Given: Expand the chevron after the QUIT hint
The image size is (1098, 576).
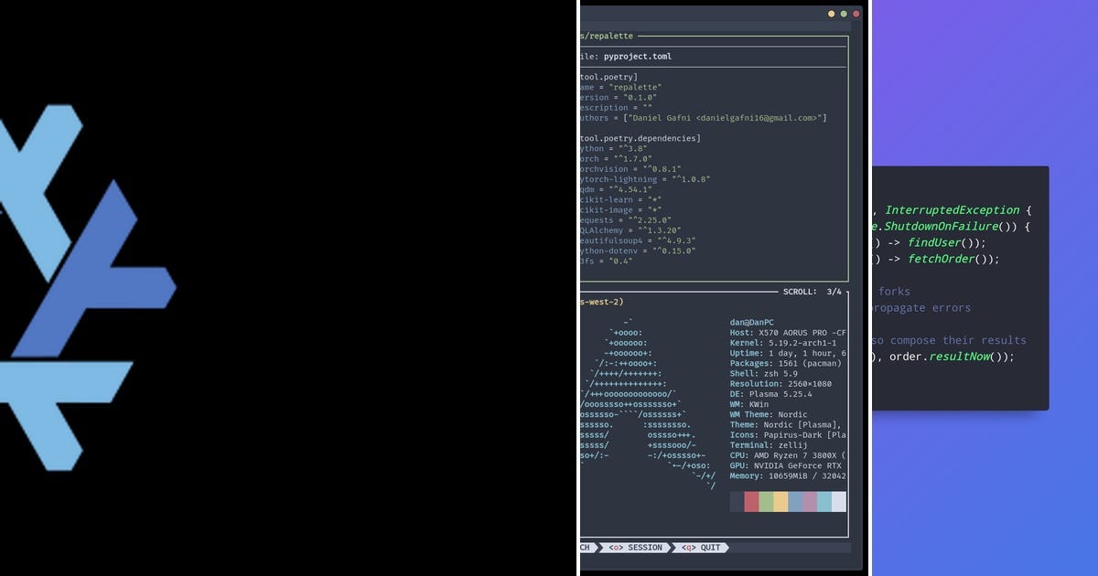Looking at the screenshot, I should tap(726, 548).
